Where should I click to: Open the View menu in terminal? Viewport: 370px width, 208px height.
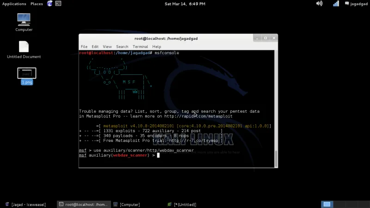[107, 47]
